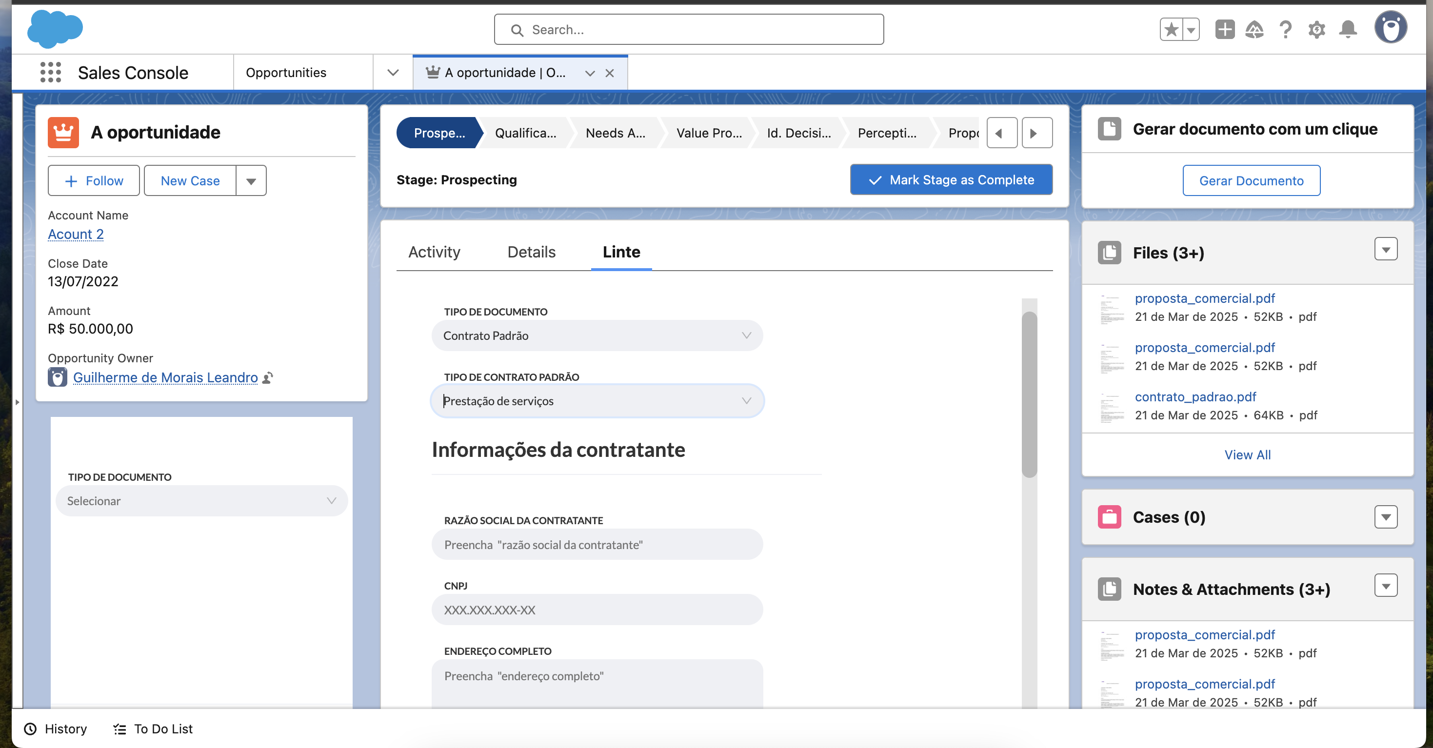Click the Endereço Completo text area
The height and width of the screenshot is (748, 1433).
click(597, 684)
